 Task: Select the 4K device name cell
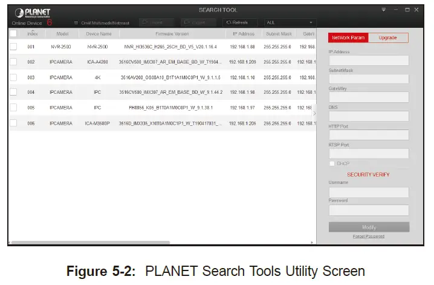click(x=97, y=77)
